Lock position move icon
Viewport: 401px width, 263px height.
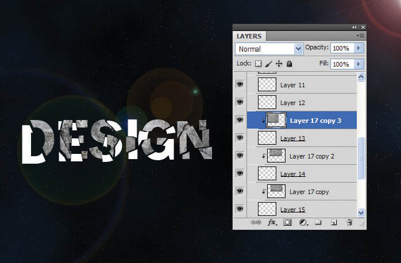pos(279,63)
